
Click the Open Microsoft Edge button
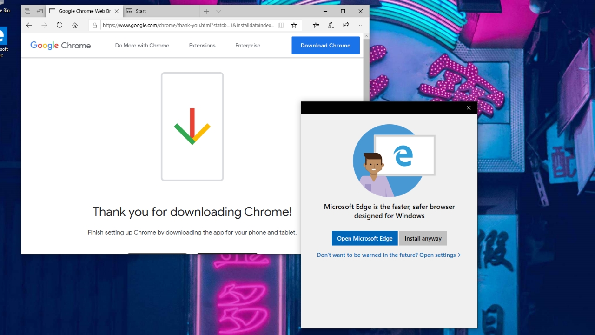click(x=364, y=238)
